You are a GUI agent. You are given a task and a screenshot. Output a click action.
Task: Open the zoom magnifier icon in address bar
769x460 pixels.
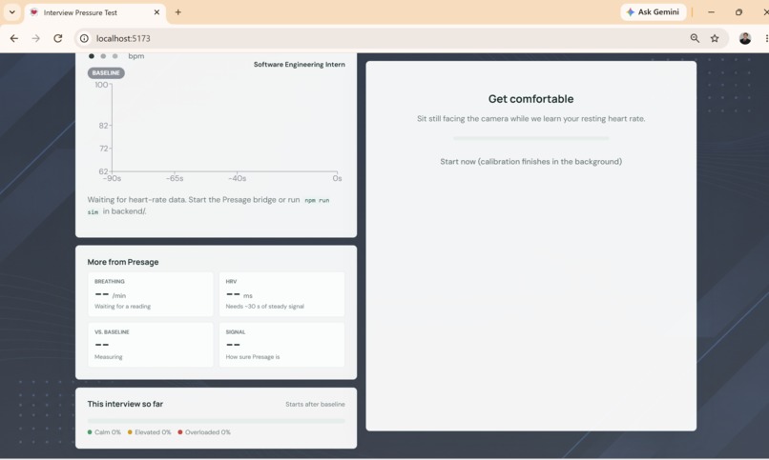pyautogui.click(x=695, y=38)
